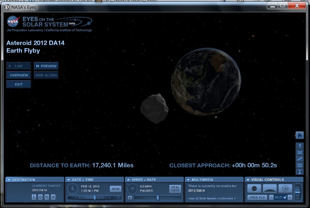Click the asterisk icon in Destination panel
The image size is (310, 208).
pos(53,197)
